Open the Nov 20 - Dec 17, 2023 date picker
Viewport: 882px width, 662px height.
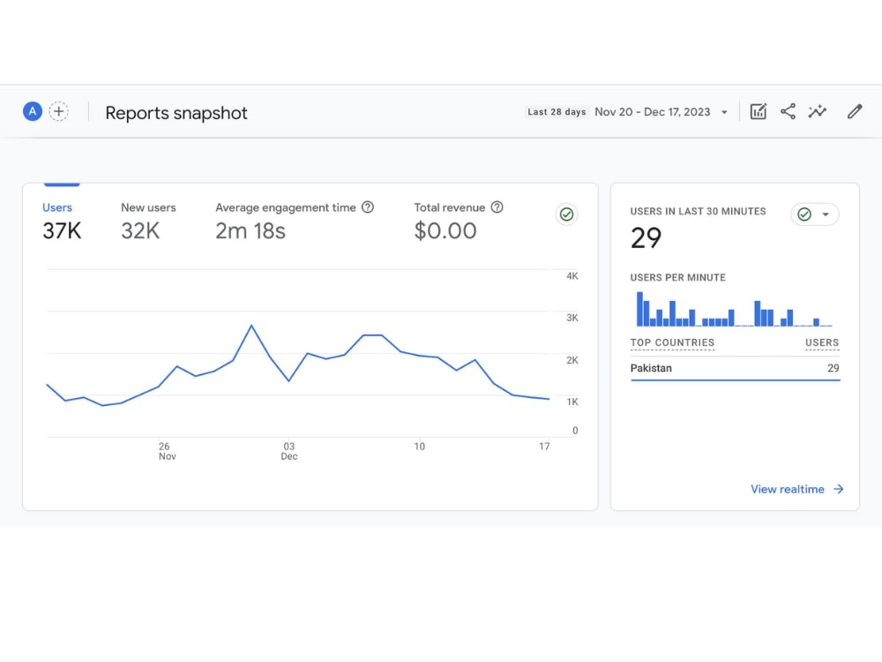[653, 112]
